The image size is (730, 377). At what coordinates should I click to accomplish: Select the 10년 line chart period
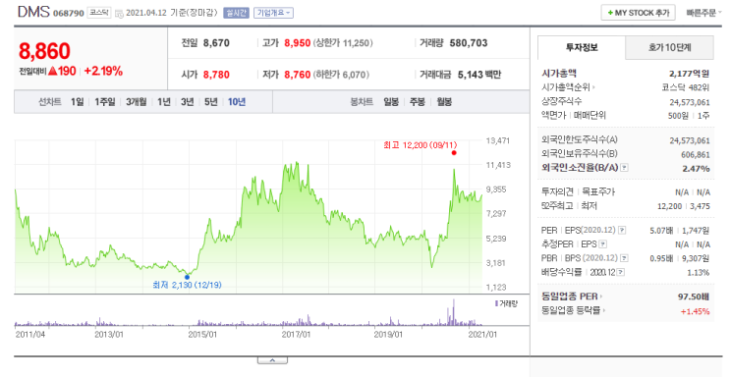point(237,102)
